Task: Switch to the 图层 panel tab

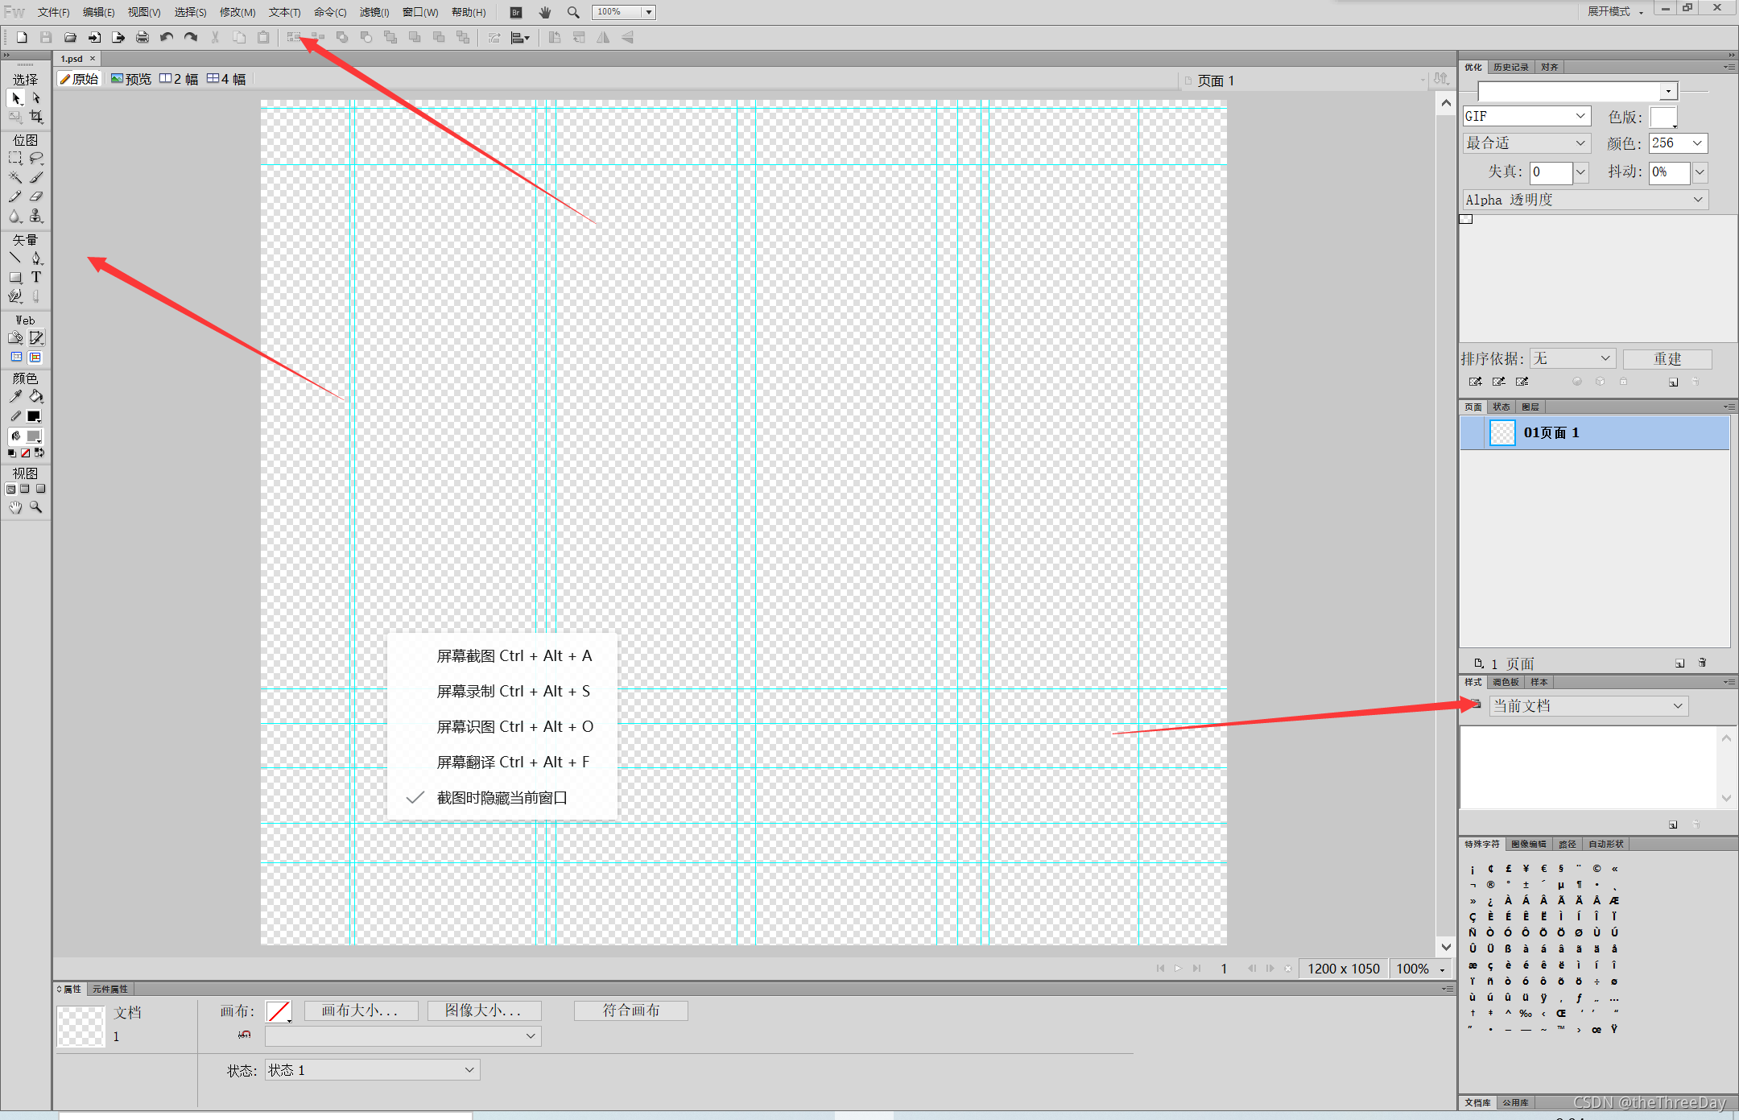Action: tap(1530, 407)
